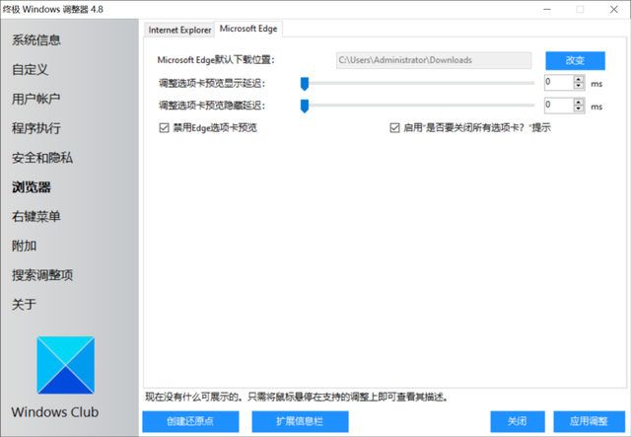631x437 pixels.
Task: Decrease the 显示延迟 value with down arrow
Action: pos(579,86)
